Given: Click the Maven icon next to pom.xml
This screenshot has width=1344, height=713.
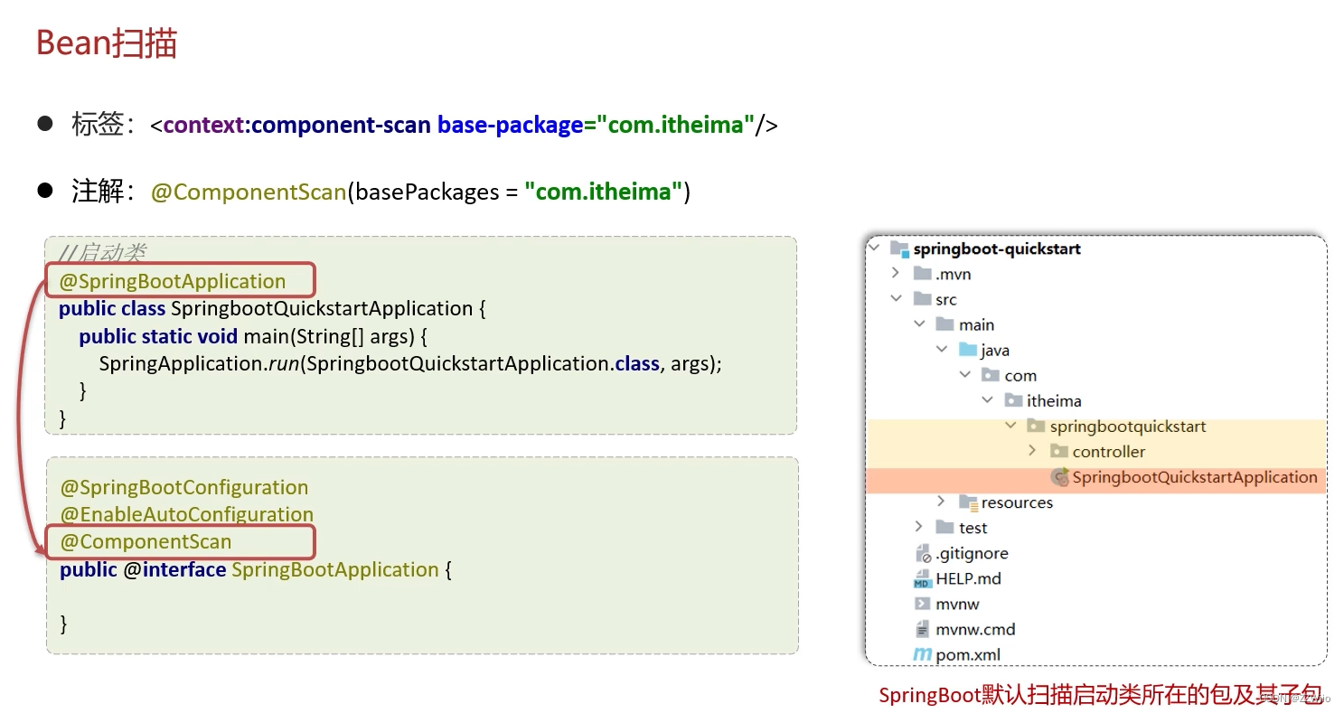Looking at the screenshot, I should (924, 653).
